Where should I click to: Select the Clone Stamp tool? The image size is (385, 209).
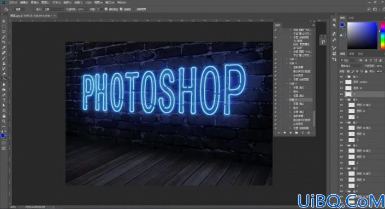4,63
